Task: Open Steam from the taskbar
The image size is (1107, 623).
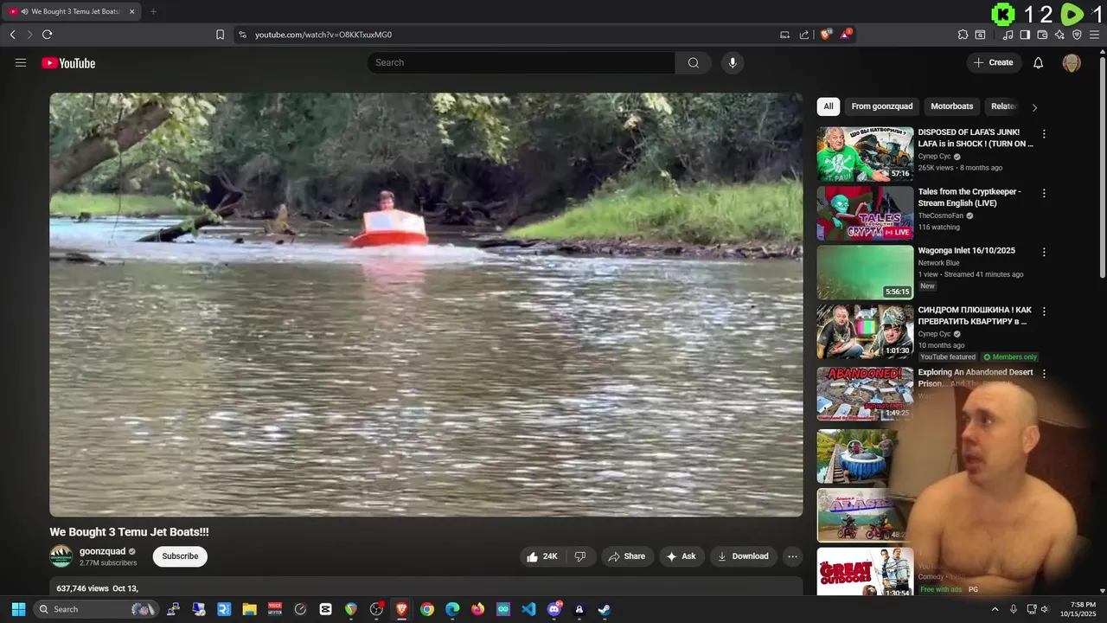Action: tap(605, 609)
